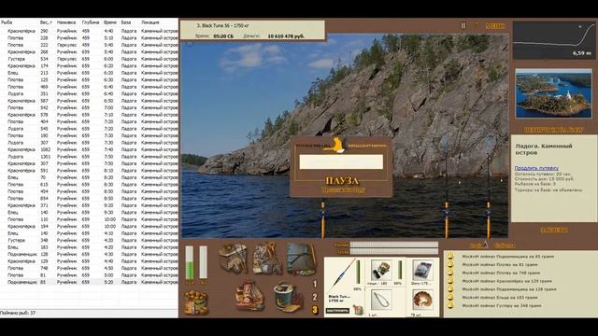598x336 pixels.
Task: Click the pause icon in the top bar
Action: click(x=463, y=25)
